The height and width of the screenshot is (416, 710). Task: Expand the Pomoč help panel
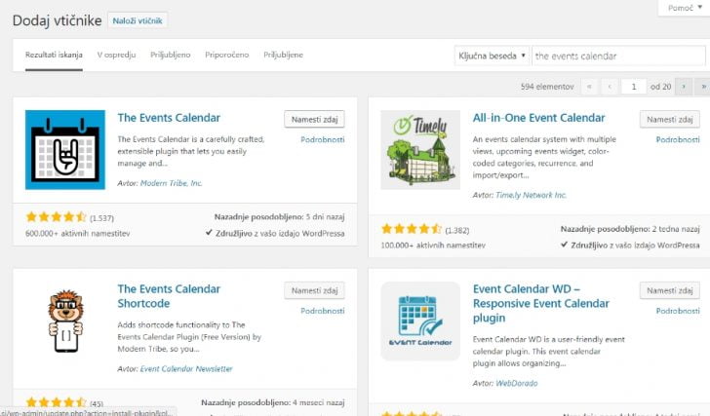(x=685, y=8)
